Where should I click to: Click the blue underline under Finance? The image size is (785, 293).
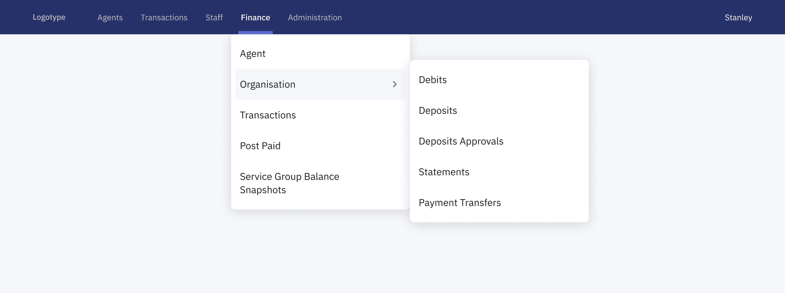tap(255, 33)
